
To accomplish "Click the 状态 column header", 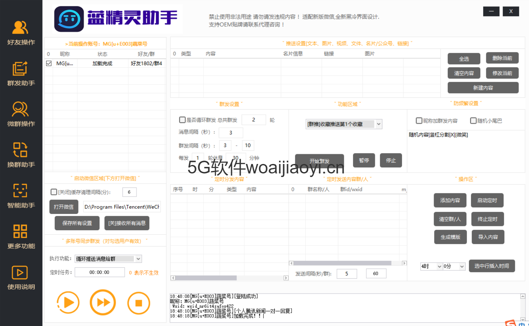I will [x=102, y=54].
